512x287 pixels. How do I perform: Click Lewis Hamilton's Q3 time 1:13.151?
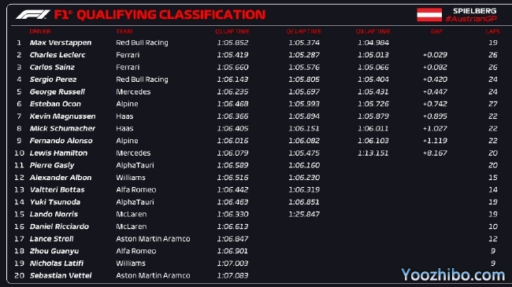click(x=373, y=153)
